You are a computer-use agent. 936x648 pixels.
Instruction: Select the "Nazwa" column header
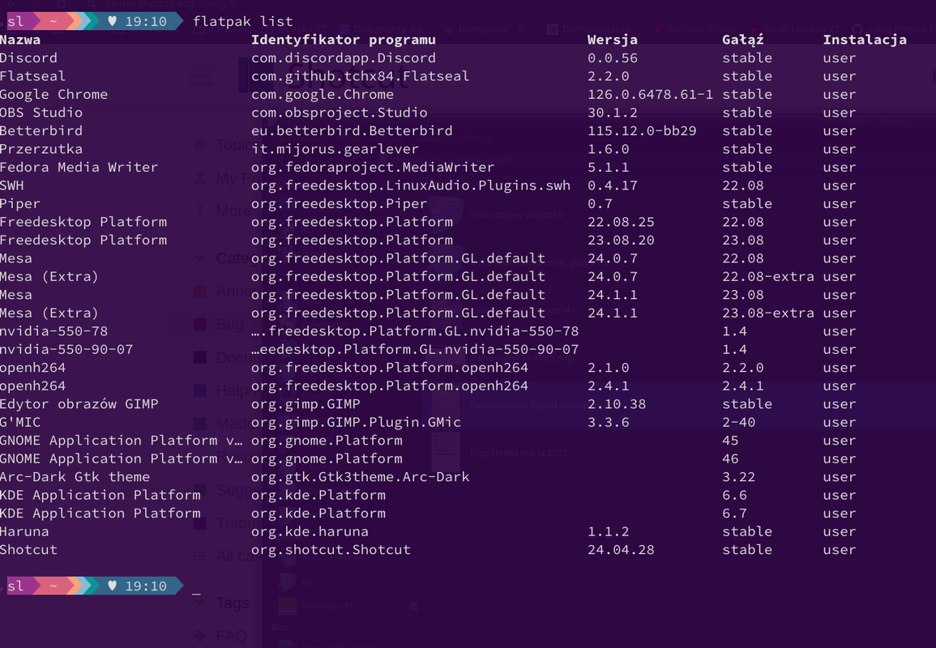20,40
